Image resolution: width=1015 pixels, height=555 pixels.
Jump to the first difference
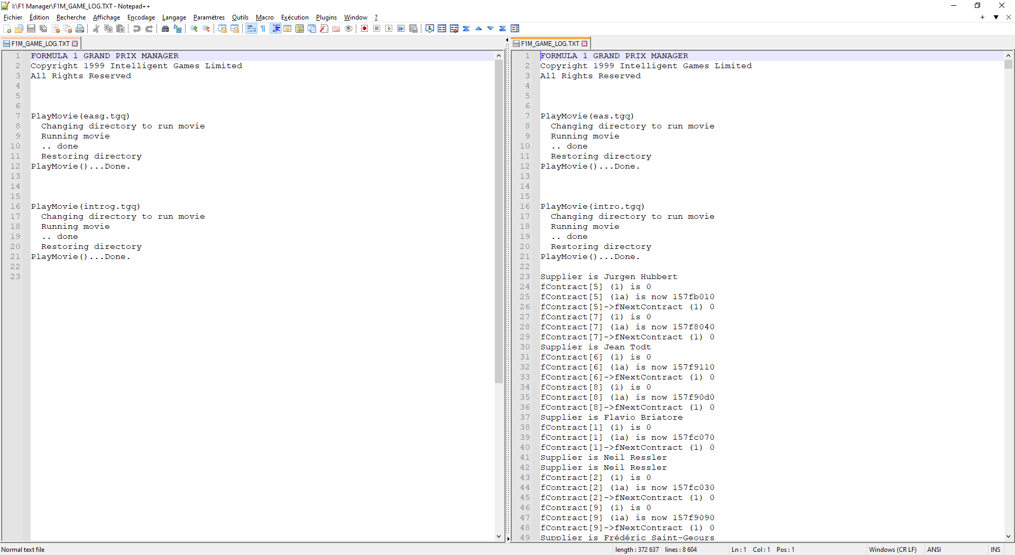click(x=466, y=29)
